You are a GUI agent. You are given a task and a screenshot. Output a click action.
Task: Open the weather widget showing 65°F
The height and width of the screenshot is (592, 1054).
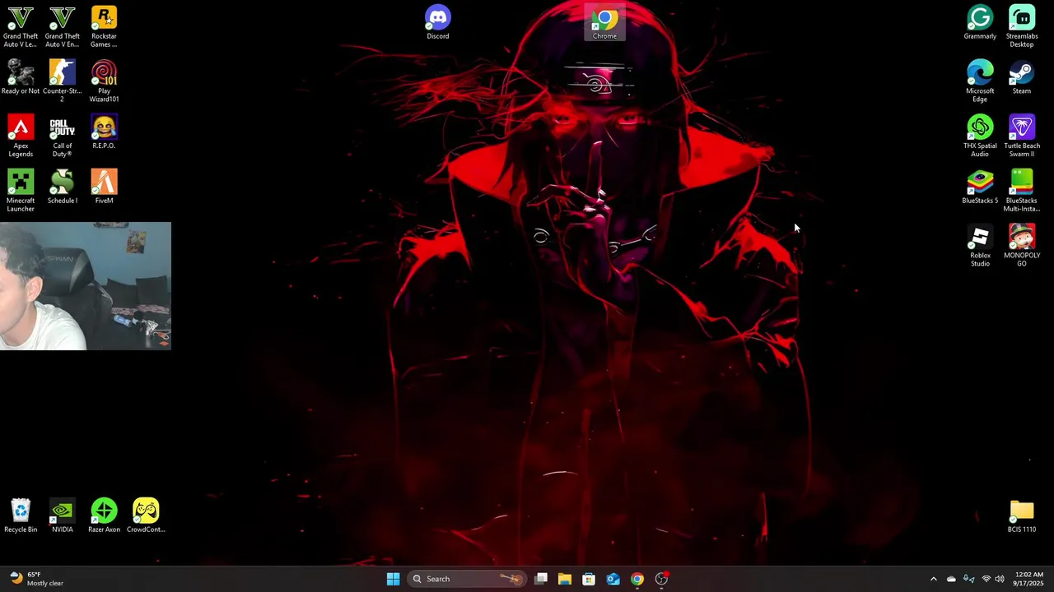[37, 579]
